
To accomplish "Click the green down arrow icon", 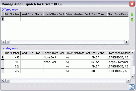I will pyautogui.click(x=132, y=20).
